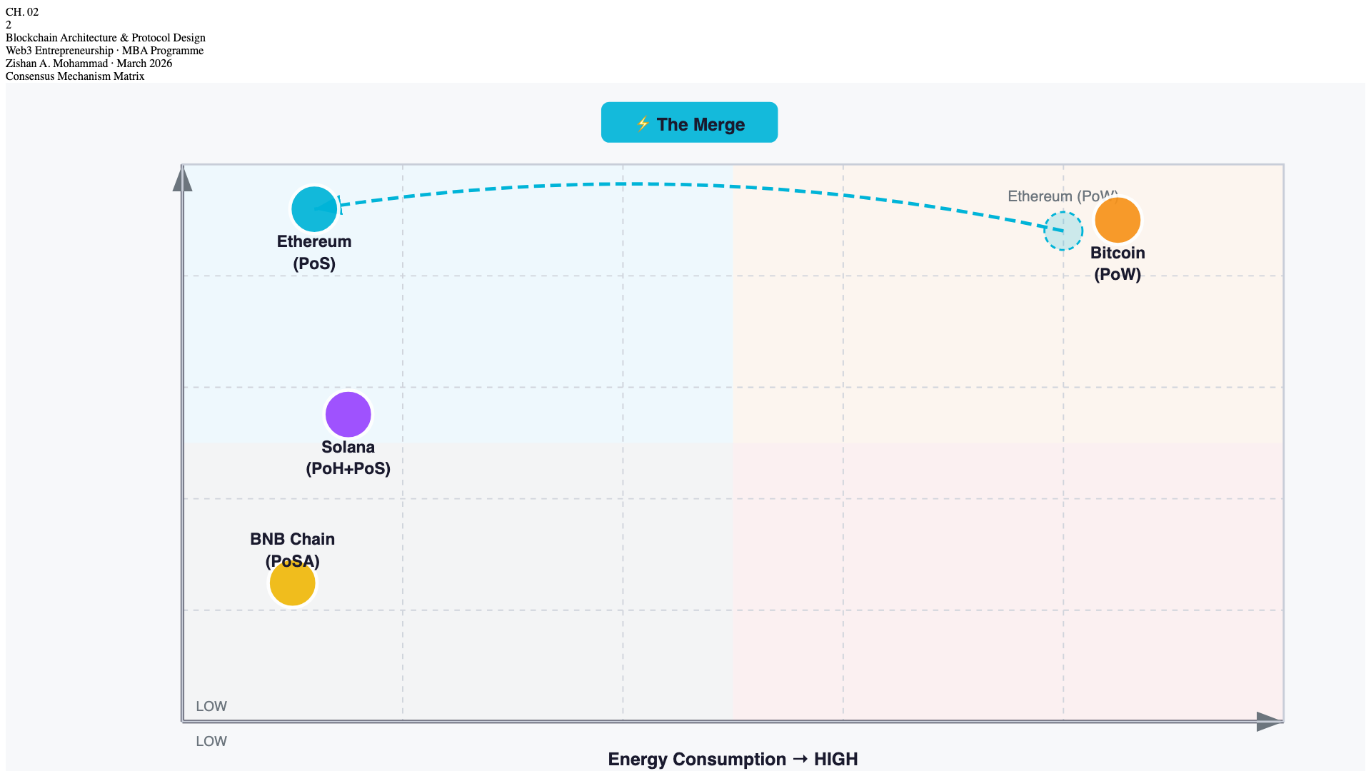
Task: Click the Blockchain Architecture & Protocol Design title
Action: (106, 38)
